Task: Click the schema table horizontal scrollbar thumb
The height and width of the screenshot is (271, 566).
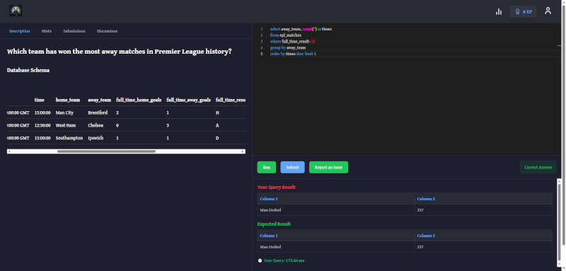Action: click(x=106, y=151)
